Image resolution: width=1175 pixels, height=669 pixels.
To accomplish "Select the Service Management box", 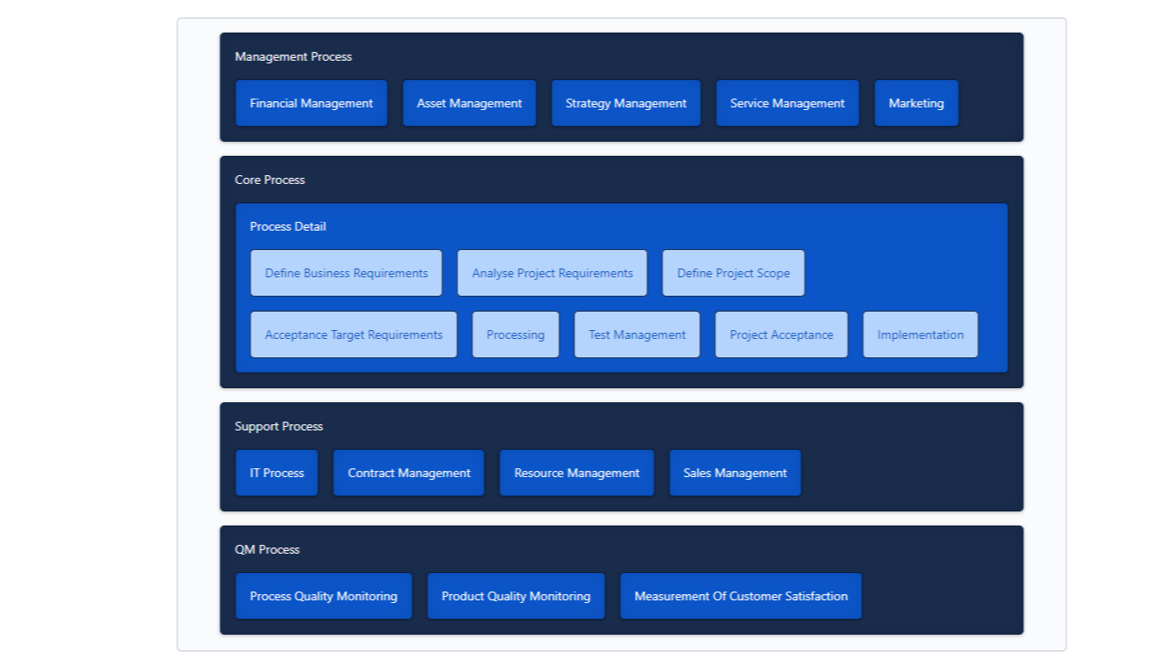I will (787, 103).
